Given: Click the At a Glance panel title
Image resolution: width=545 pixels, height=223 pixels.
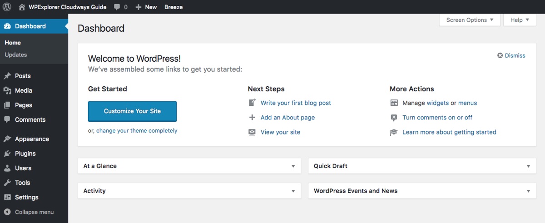Looking at the screenshot, I should (x=100, y=166).
